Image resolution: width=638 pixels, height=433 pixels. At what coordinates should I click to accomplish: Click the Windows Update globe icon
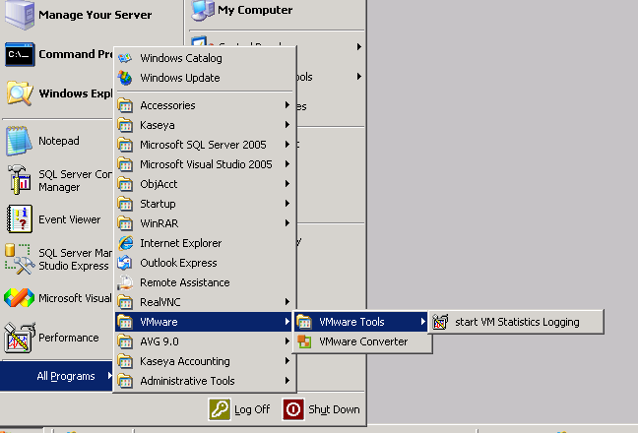coord(125,78)
